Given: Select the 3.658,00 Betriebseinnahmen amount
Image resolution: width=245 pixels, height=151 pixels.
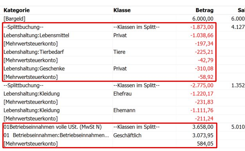Looking at the screenshot, I should click(203, 127).
